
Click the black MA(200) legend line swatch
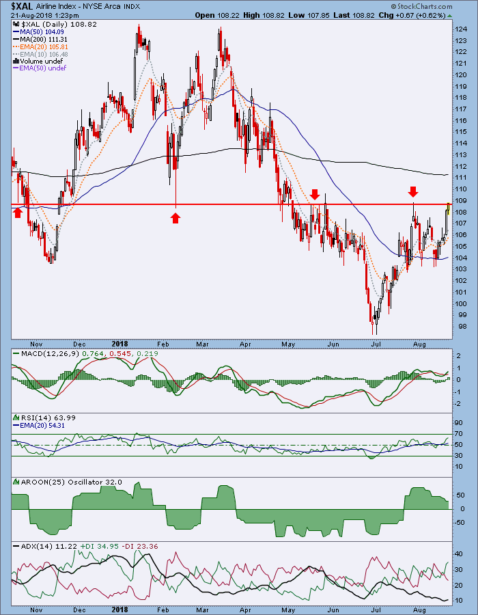pyautogui.click(x=16, y=39)
